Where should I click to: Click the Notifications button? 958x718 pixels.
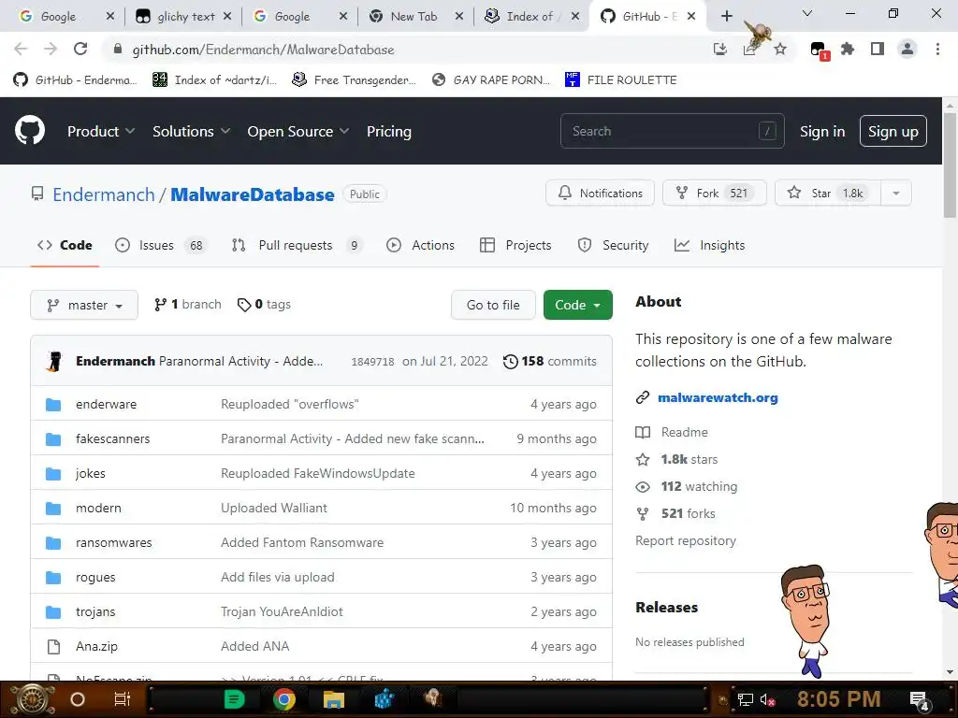[x=600, y=193]
